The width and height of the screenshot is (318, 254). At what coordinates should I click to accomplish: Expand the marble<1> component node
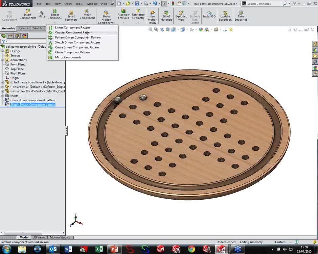coord(3,87)
